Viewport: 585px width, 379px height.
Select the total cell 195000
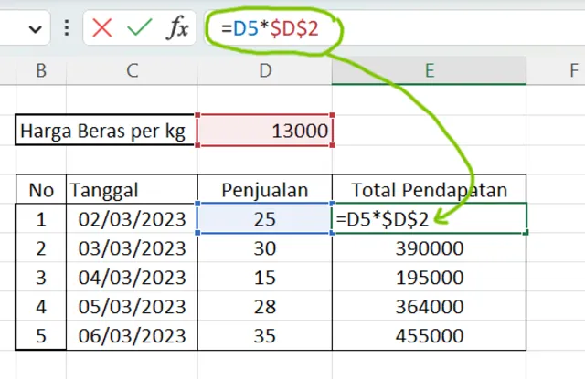(x=429, y=277)
